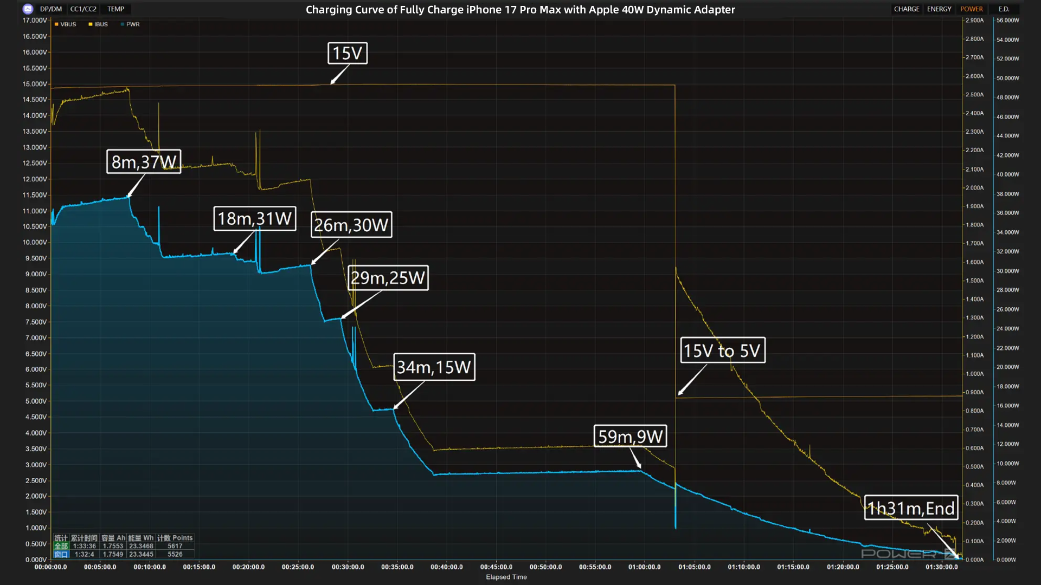Click the VBUS legend orange swatch
This screenshot has height=585, width=1041.
pos(56,24)
